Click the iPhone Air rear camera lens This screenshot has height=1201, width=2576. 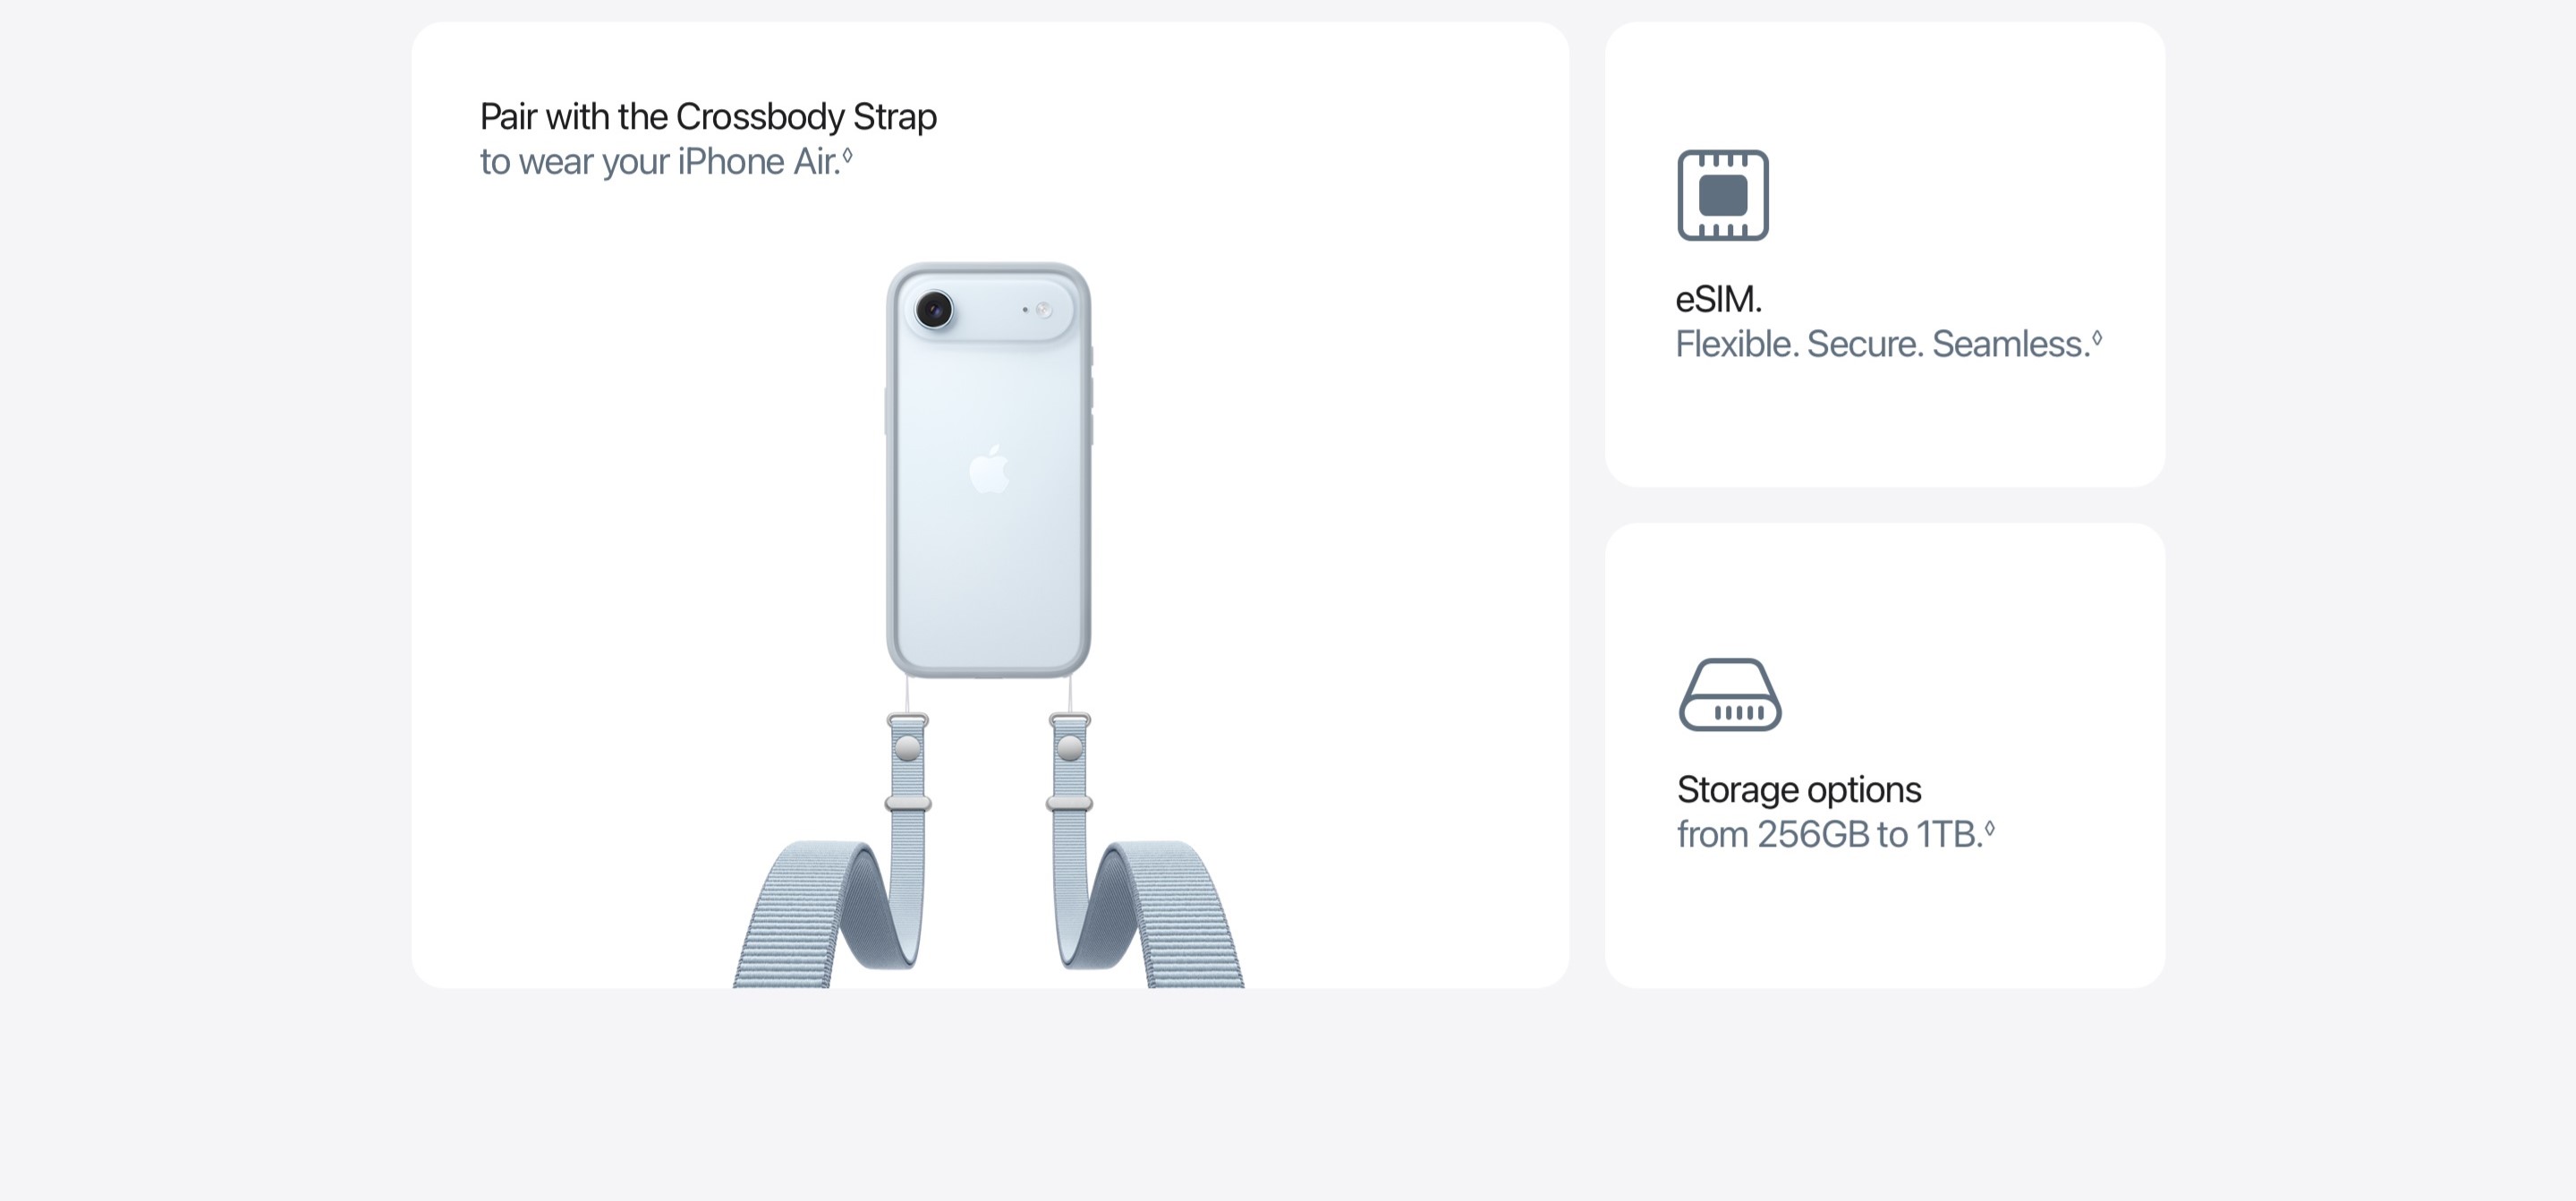click(x=934, y=309)
